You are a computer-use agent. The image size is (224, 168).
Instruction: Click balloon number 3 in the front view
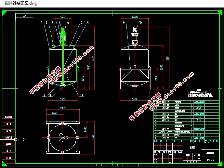tap(52, 22)
